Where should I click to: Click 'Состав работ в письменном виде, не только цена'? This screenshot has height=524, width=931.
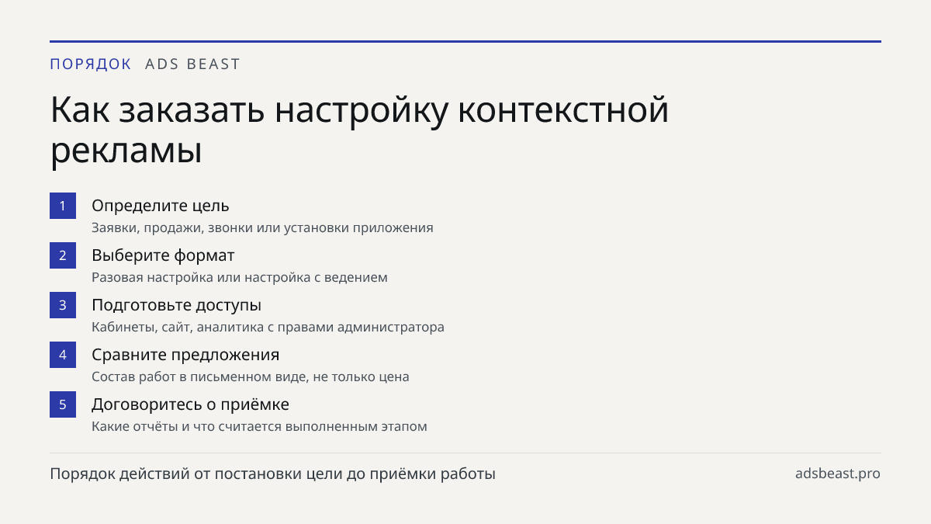tap(251, 377)
